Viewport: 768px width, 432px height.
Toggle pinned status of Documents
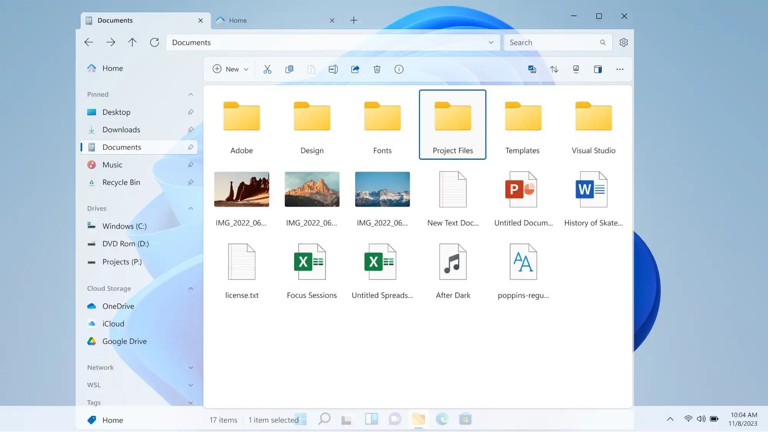click(x=190, y=147)
